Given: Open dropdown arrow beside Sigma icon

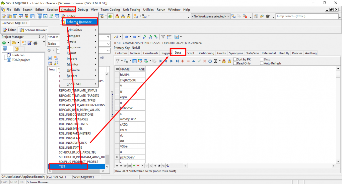Looking at the screenshot, I should (x=219, y=61).
